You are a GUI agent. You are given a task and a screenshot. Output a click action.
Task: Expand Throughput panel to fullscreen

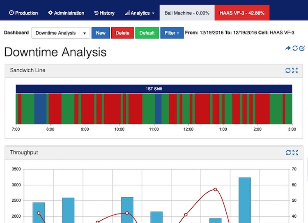295,153
